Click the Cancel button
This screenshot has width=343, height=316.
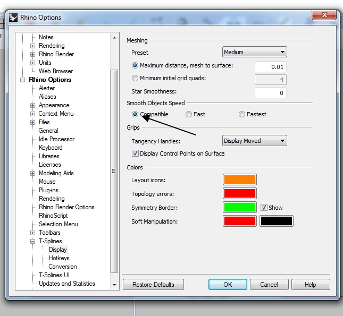point(269,285)
